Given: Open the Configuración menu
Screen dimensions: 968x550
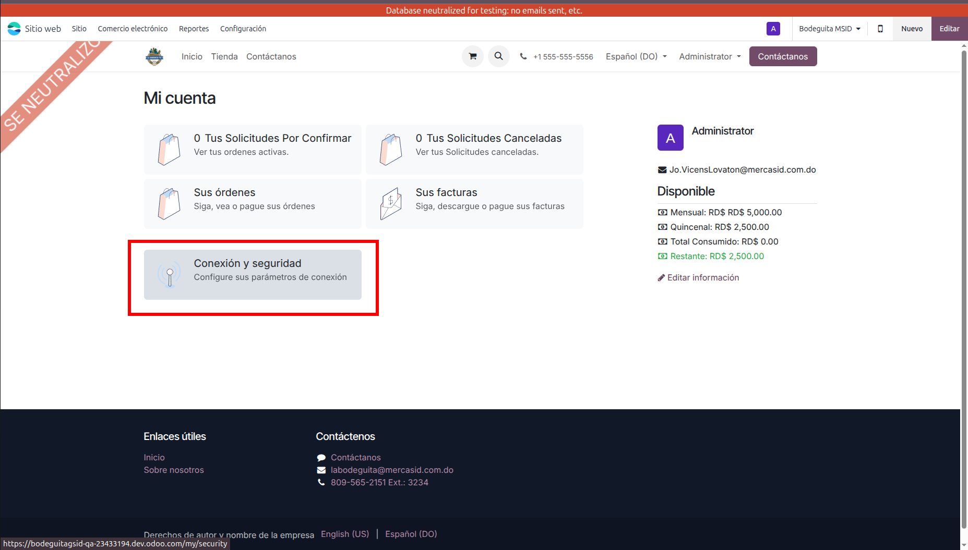Looking at the screenshot, I should (243, 29).
